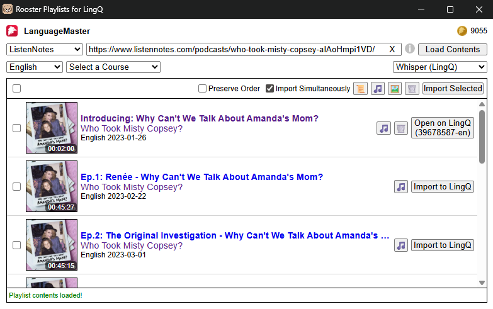Click the music note icon in toolbar

(378, 89)
